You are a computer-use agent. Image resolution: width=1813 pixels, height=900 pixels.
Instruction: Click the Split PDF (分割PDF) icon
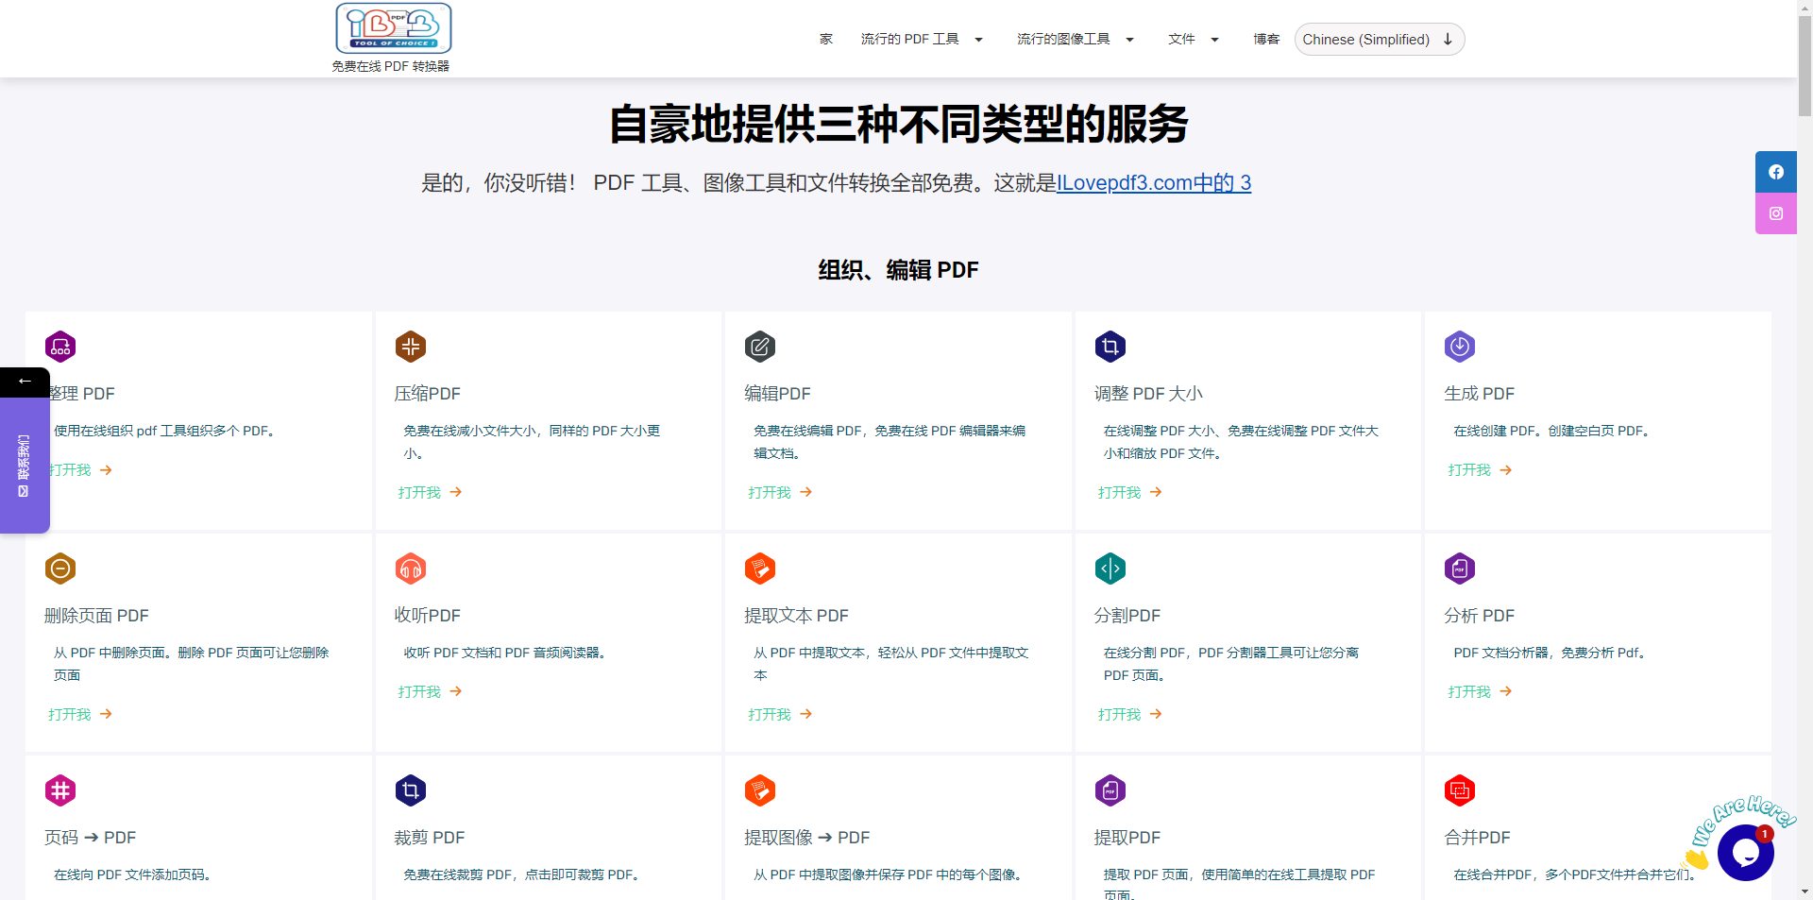1110,569
